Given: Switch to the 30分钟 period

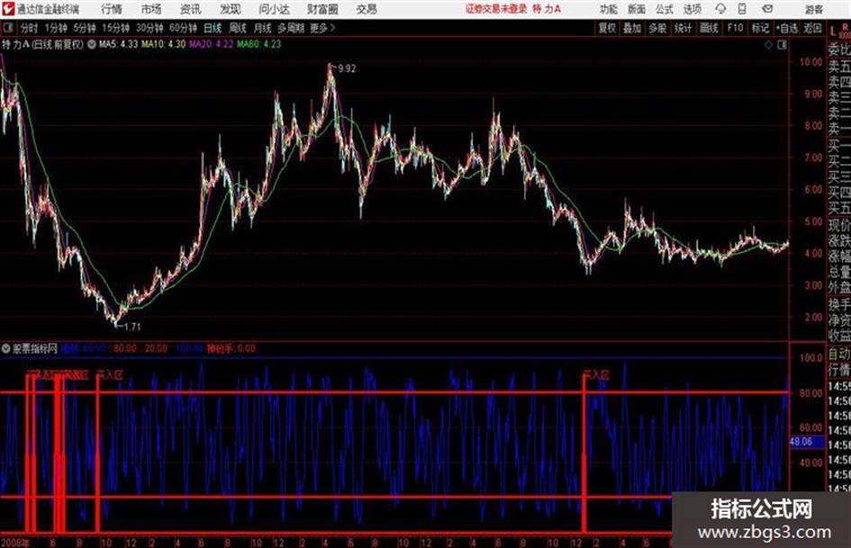Looking at the screenshot, I should click(x=149, y=28).
